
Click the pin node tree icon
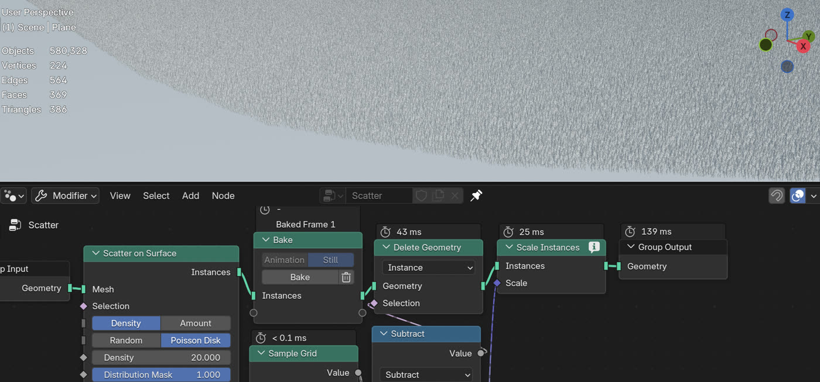tap(476, 195)
